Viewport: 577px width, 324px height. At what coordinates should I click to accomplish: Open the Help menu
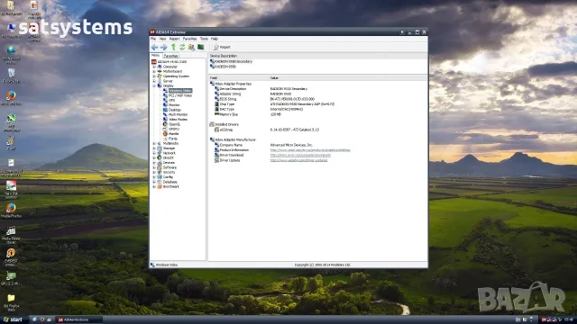pos(215,39)
